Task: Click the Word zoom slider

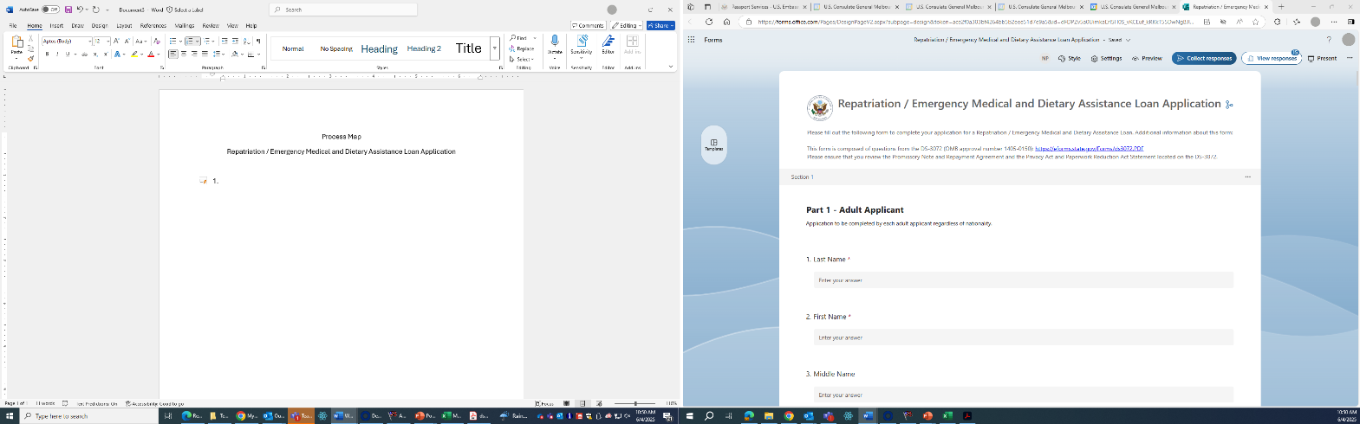Action: pyautogui.click(x=636, y=403)
